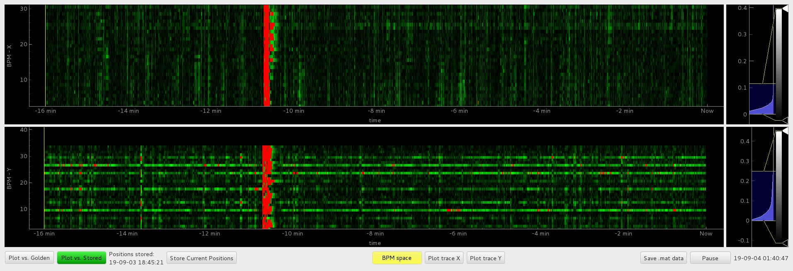Click the BPM - X axis label
793x271 pixels.
point(9,56)
